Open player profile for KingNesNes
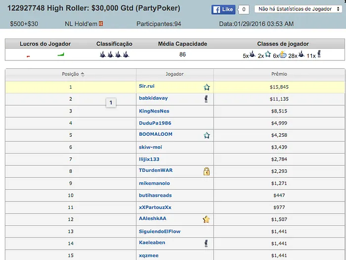346x260 pixels. 154,111
